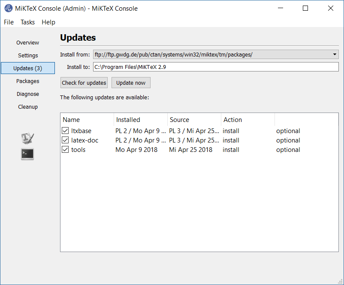
Task: Click the Update now button
Action: click(x=131, y=83)
